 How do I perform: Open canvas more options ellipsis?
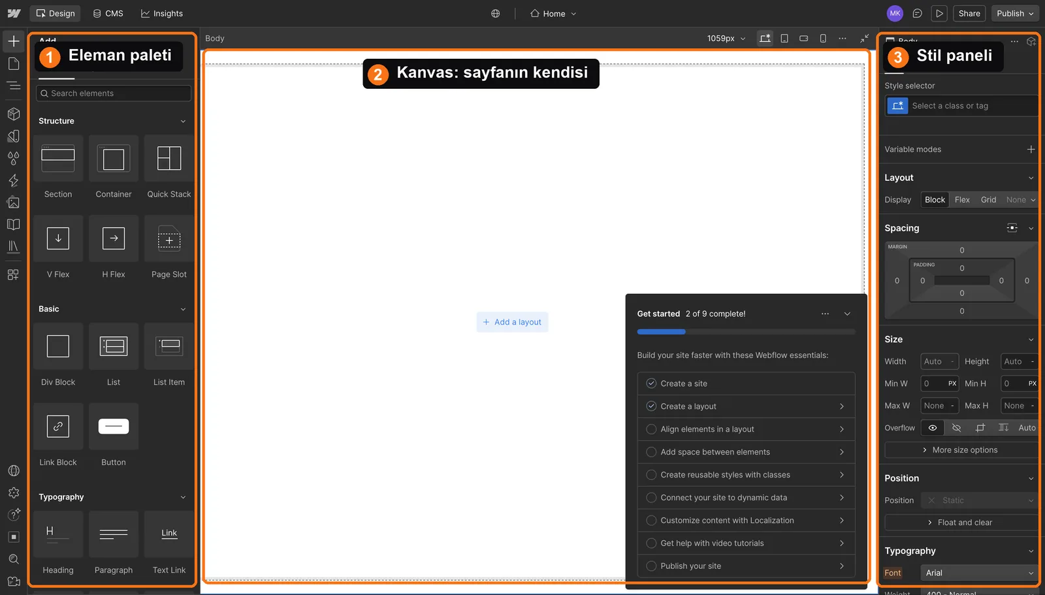pos(843,39)
